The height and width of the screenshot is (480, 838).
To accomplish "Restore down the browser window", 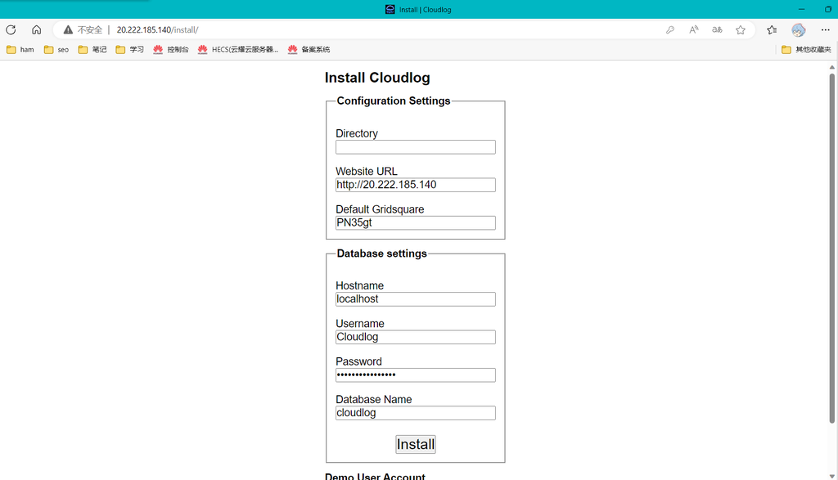I will [828, 10].
